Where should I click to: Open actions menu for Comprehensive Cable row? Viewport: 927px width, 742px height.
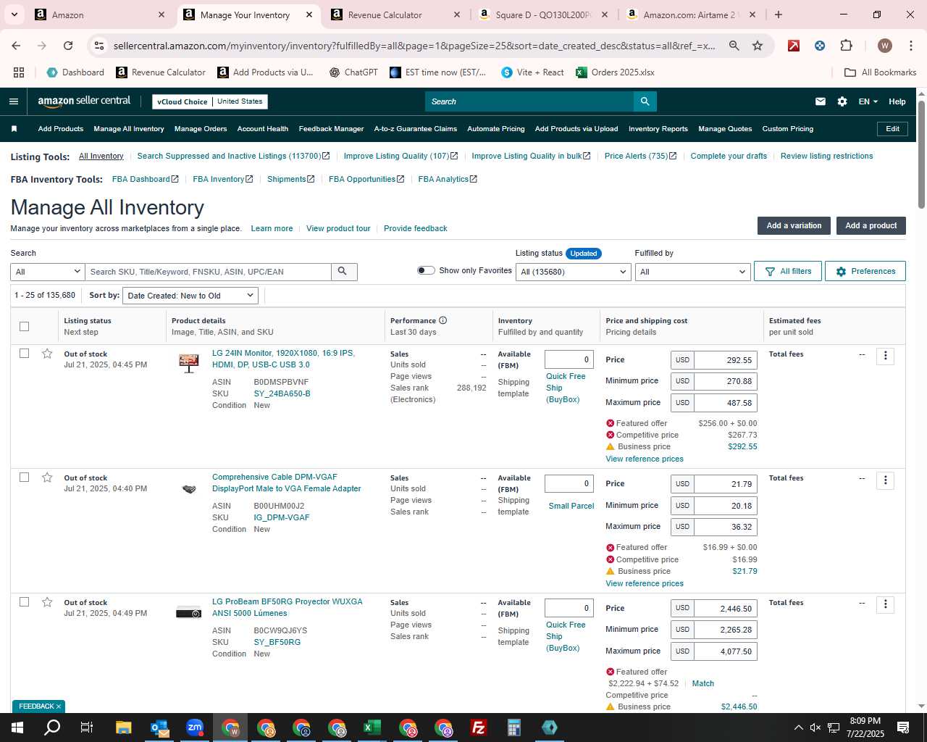pos(885,480)
